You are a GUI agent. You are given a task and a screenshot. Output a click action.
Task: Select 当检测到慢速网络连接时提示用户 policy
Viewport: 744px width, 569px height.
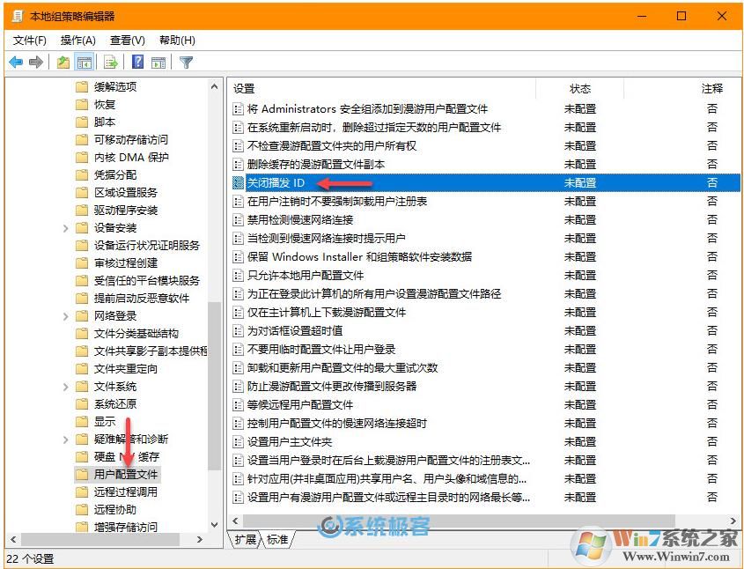click(327, 238)
